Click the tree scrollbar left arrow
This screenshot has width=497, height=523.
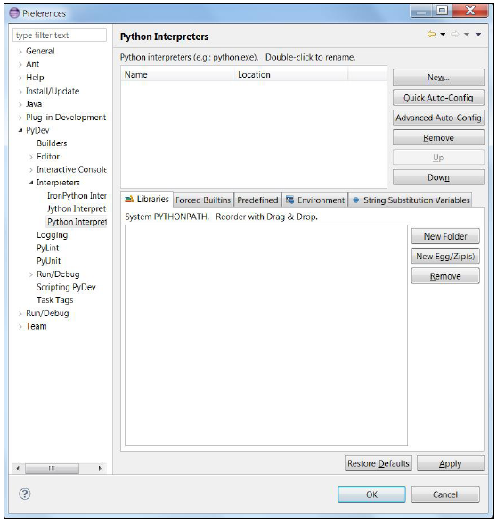(18, 469)
